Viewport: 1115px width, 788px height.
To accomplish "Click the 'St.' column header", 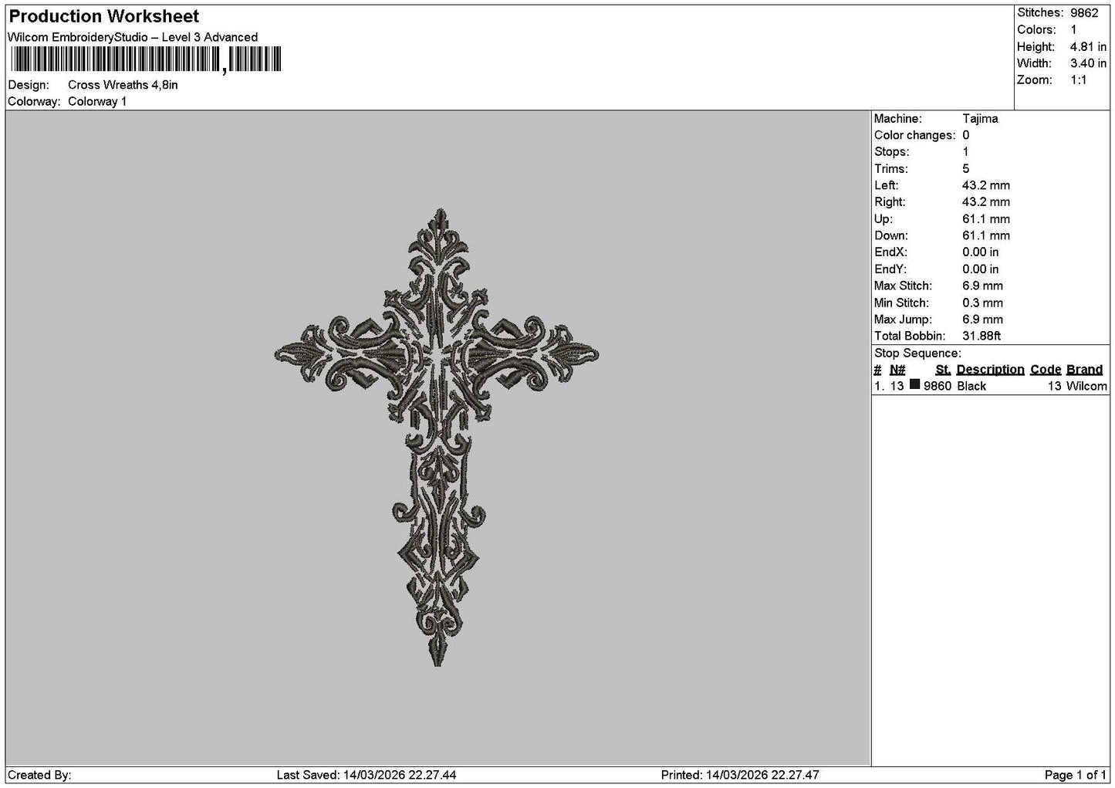I will point(943,370).
